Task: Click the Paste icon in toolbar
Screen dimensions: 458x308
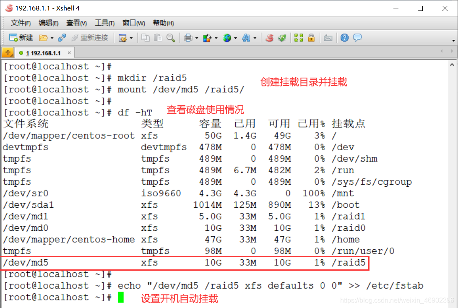Action: (x=158, y=38)
